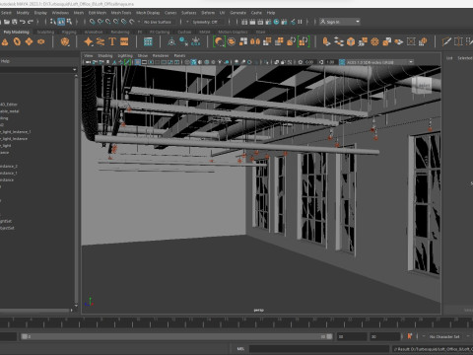Undo the last action in status line
473x355 pixels.
(23, 22)
